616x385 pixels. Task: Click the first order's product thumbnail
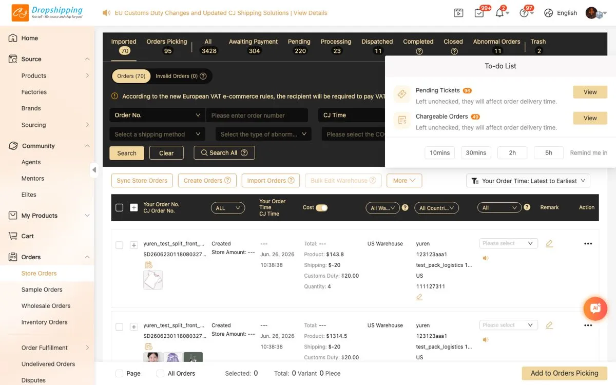click(x=153, y=280)
